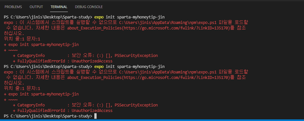Image resolution: width=304 pixels, height=121 pixels.
Task: Click the second 'FullyQualifiedErrorId' label
Action: click(41, 111)
